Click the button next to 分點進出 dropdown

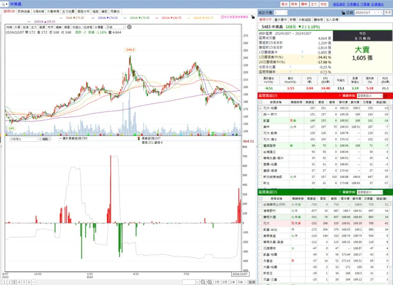[x=45, y=139]
